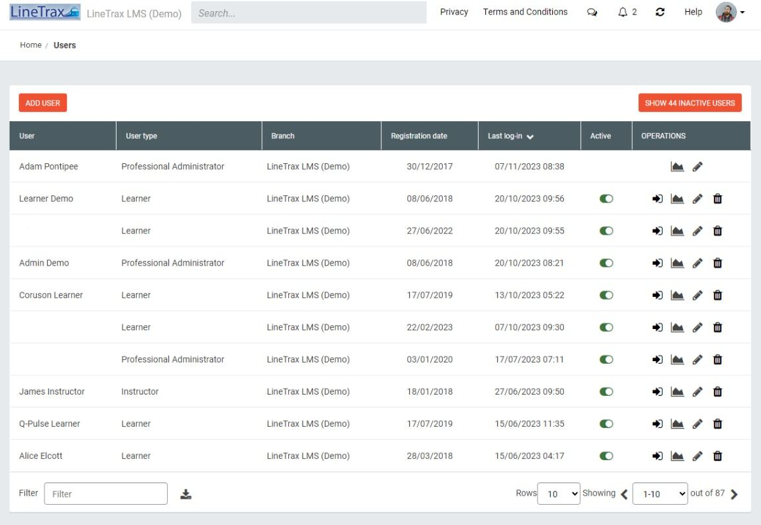The image size is (761, 525).
Task: Open reports for user registered 27/06/2022
Action: coord(677,231)
